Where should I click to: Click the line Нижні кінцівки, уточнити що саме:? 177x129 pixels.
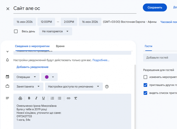point(39,113)
